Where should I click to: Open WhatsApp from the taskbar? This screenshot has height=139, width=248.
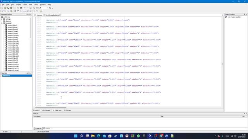pyautogui.click(x=138, y=136)
